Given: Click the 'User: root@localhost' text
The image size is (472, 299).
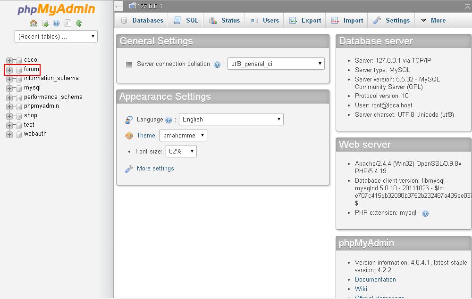Looking at the screenshot, I should pyautogui.click(x=384, y=105).
